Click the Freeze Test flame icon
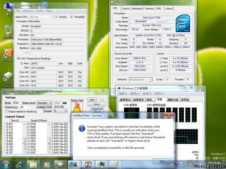226x169 pixels. coord(77,107)
